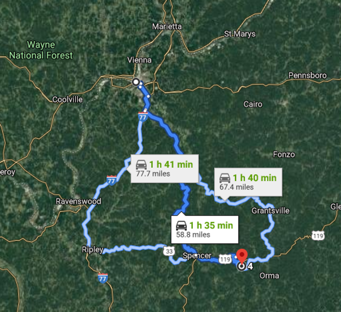
Task: Click the Route 119 shield beside Spencer
Action: pos(225,259)
